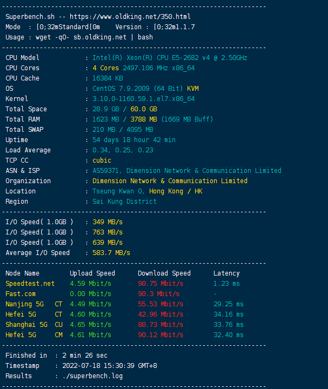Viewport: 328px width, 389px height.
Task: Click the TCP CC cubic value
Action: (x=102, y=160)
